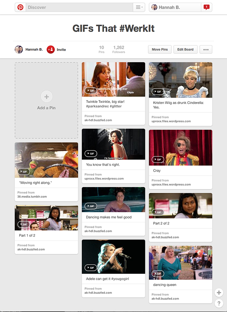Play GIF on Part 1 of 2 pin
This screenshot has width=227, height=312.
[23, 224]
